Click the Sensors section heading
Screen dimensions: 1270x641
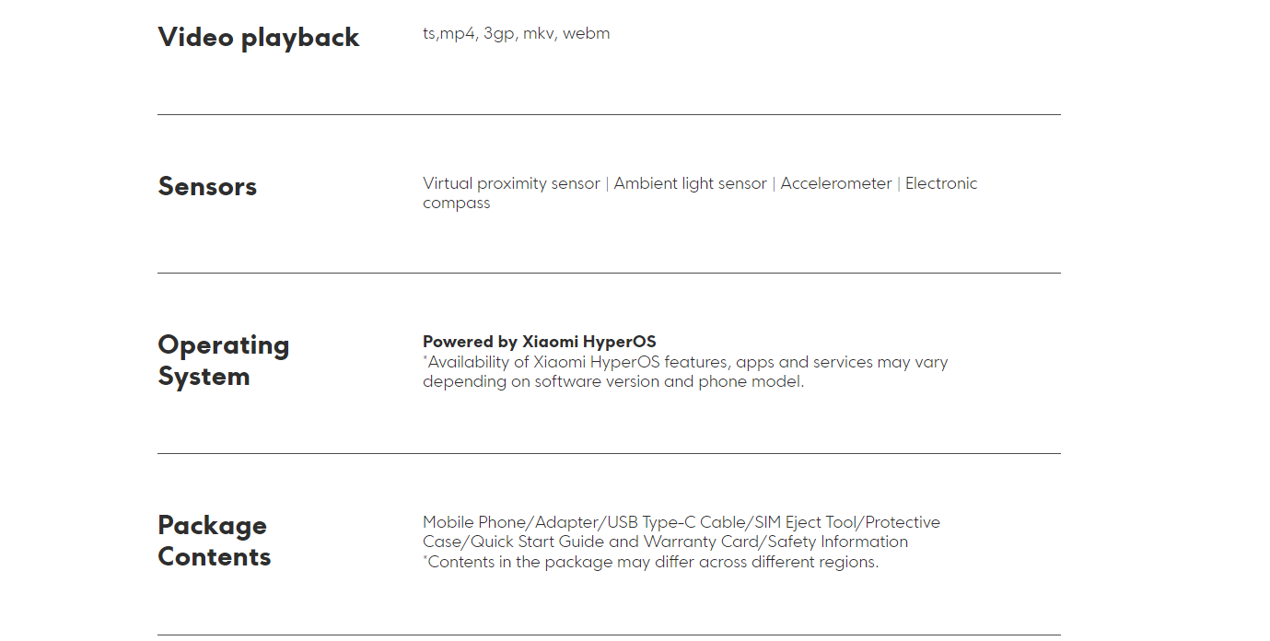(207, 187)
